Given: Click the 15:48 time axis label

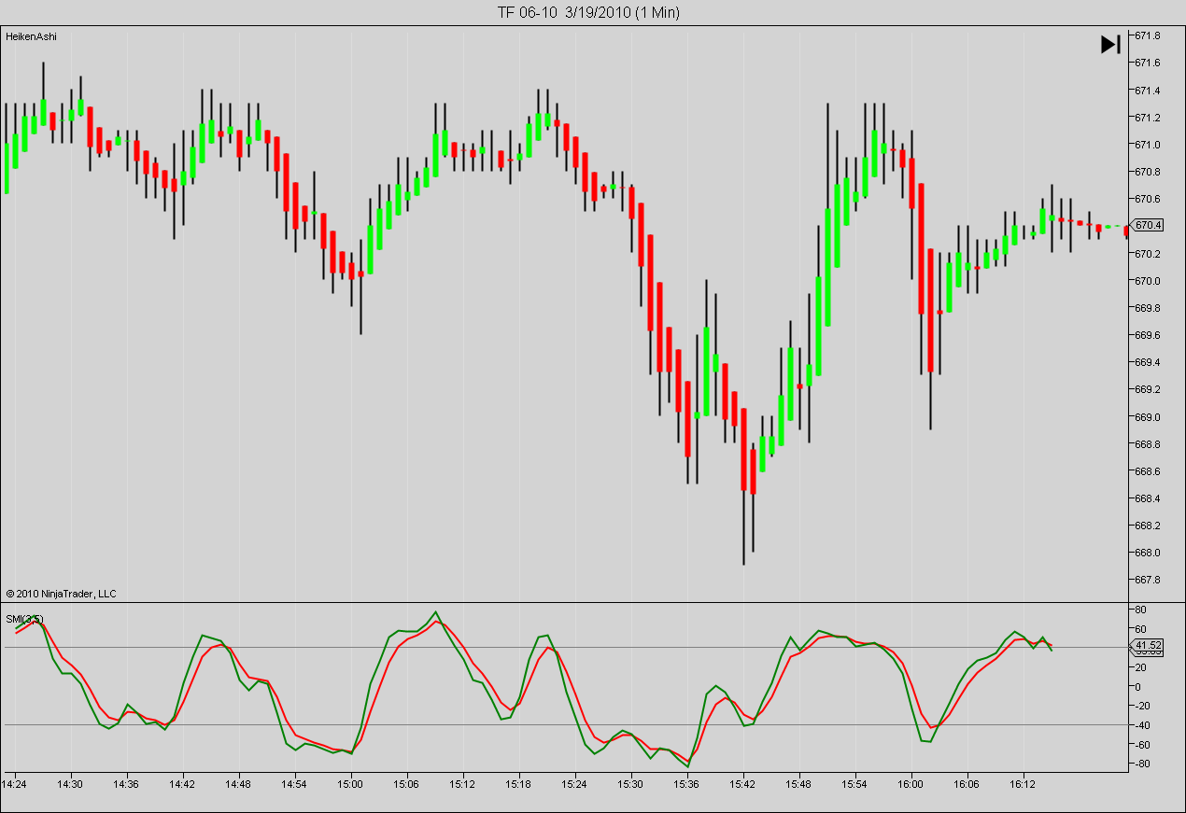Looking at the screenshot, I should point(799,784).
